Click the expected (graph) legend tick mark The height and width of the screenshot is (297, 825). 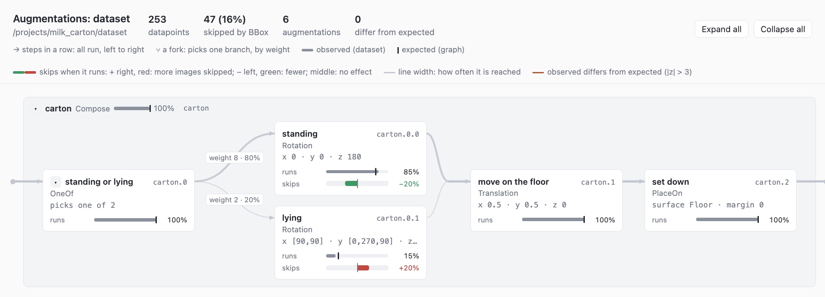coord(398,50)
